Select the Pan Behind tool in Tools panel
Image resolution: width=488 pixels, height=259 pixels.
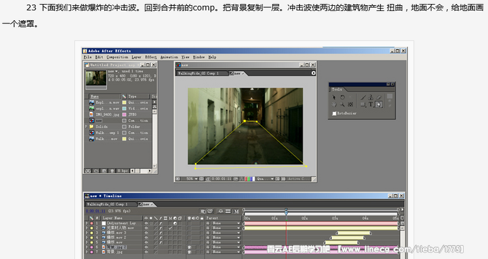[x=351, y=105]
